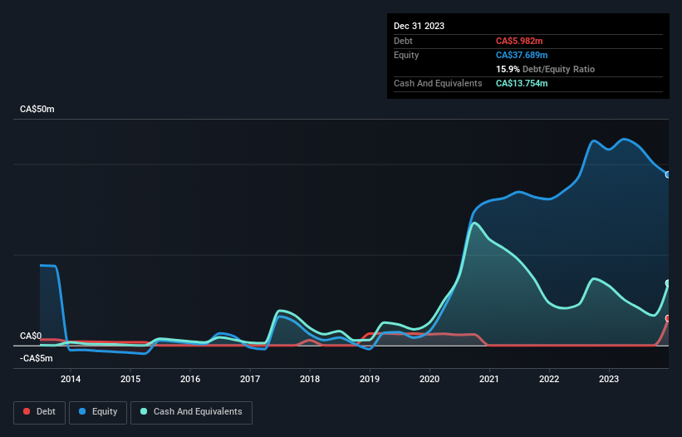Click the 2015 x-axis label
Image resolution: width=682 pixels, height=437 pixels.
click(x=130, y=379)
